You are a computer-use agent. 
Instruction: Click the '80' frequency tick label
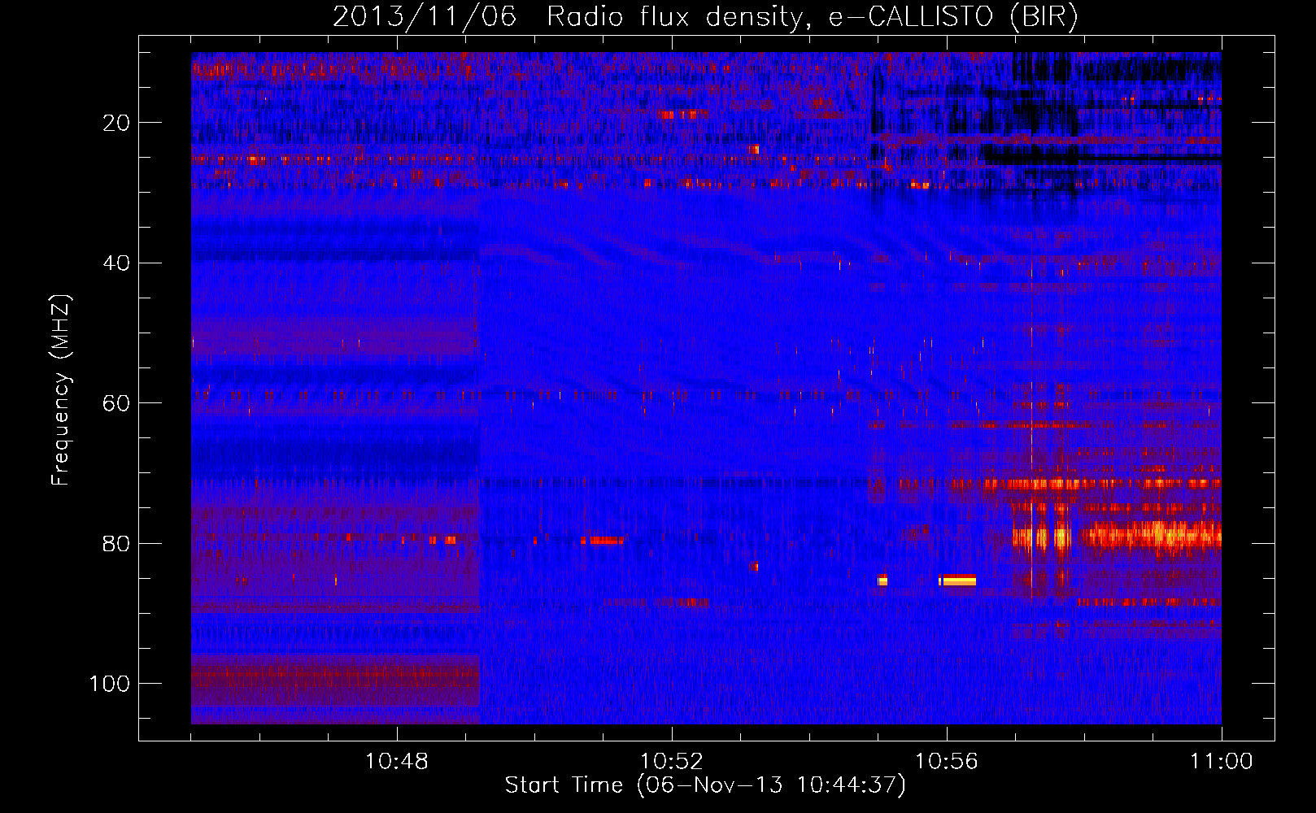click(x=117, y=543)
